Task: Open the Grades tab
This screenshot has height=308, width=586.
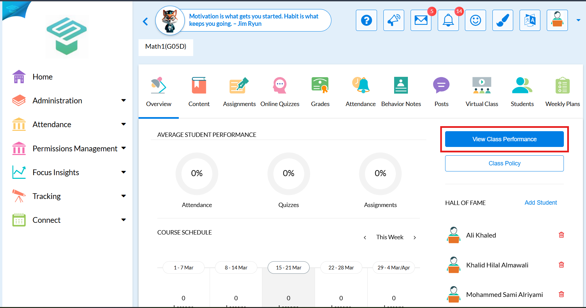Action: tap(320, 92)
